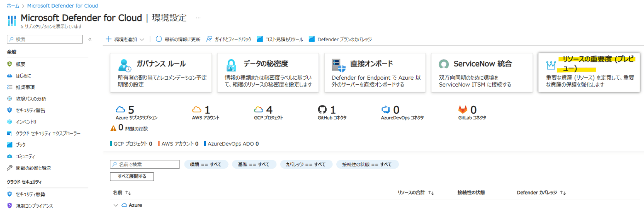Click the GitHub コネクタ logo
Screen dimensions: 644x209
coord(322,110)
